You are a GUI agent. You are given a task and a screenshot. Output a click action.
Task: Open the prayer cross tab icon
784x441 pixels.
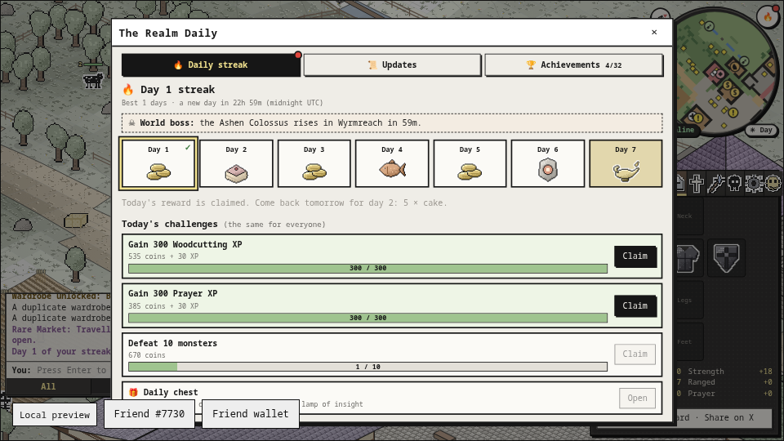696,184
